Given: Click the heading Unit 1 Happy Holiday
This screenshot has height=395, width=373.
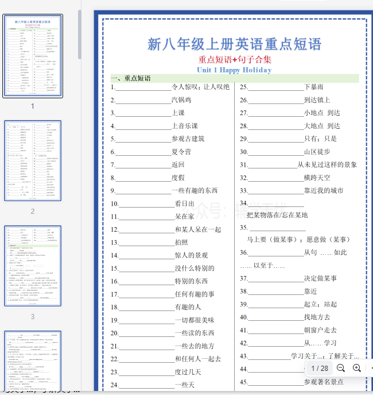Looking at the screenshot, I should point(234,70).
